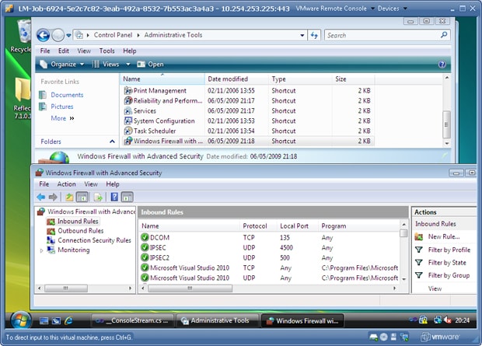The height and width of the screenshot is (346, 482).
Task: Open View in the Actions pane
Action: pos(435,288)
